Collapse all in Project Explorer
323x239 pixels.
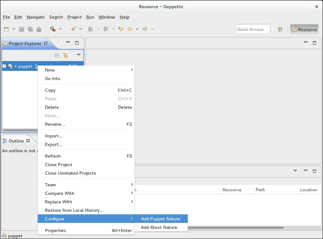tap(57, 55)
